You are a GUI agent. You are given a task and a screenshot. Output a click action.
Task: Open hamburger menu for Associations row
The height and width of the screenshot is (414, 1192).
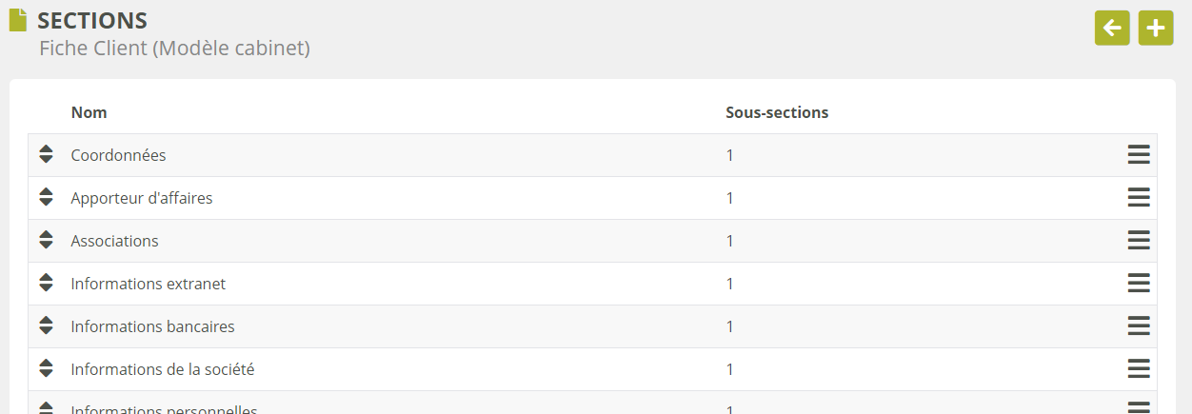click(1139, 241)
